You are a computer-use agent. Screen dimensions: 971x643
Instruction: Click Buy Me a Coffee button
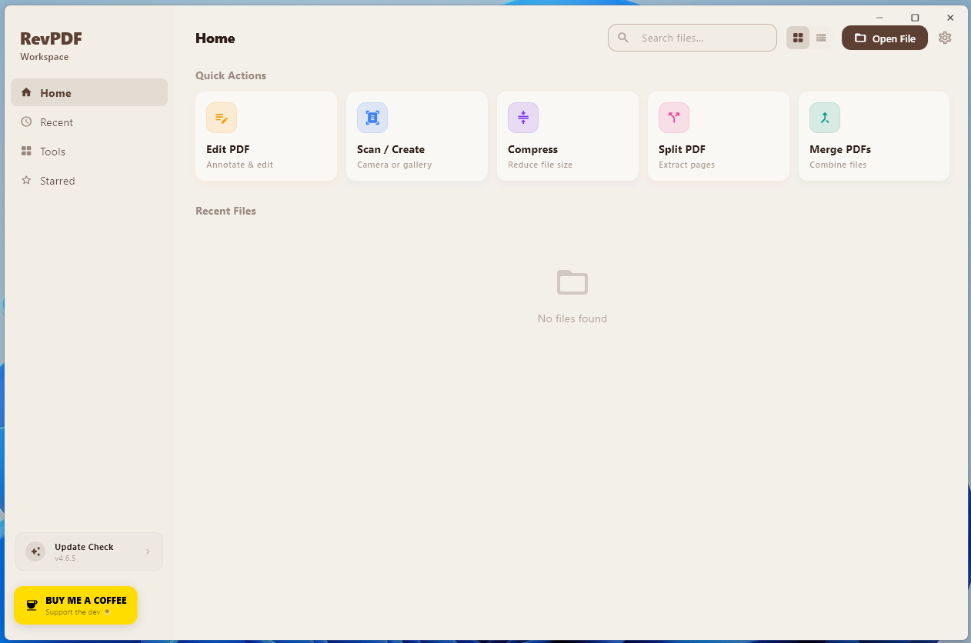(75, 605)
